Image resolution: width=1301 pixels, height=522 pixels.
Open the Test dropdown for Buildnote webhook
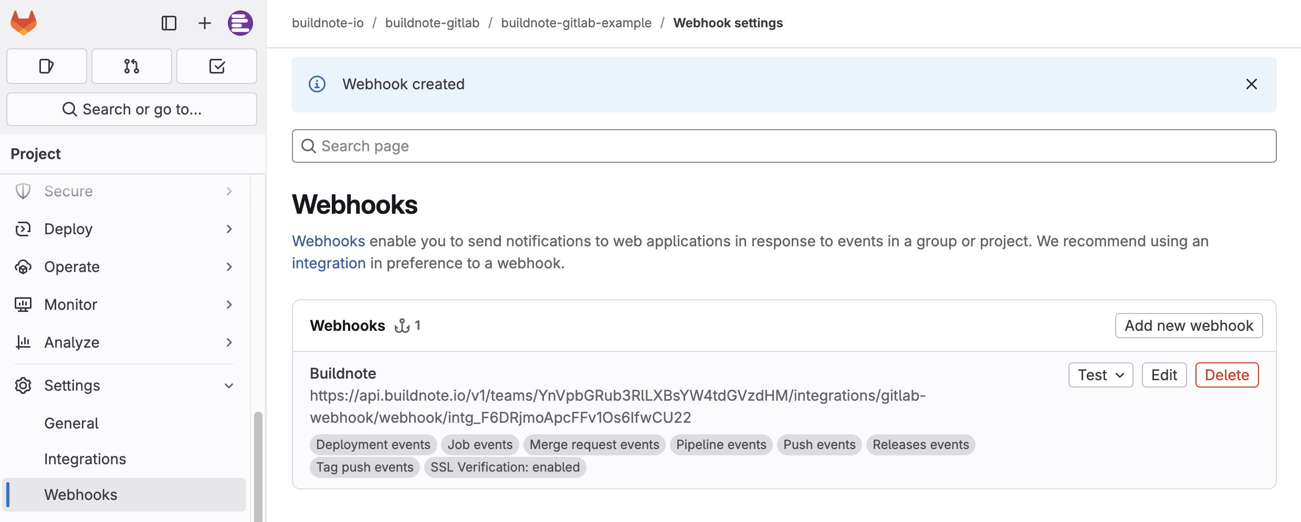tap(1101, 375)
